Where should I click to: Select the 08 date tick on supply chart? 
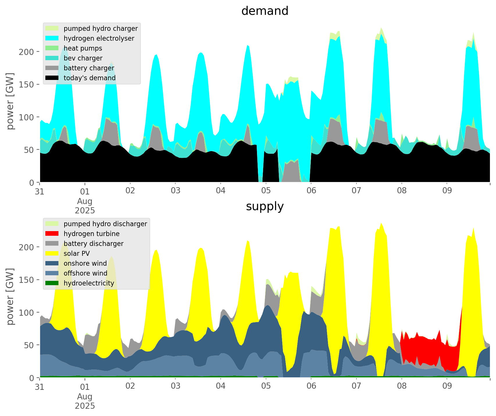point(402,386)
